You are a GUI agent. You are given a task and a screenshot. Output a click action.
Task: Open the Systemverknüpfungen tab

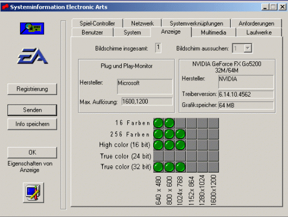click(x=196, y=23)
